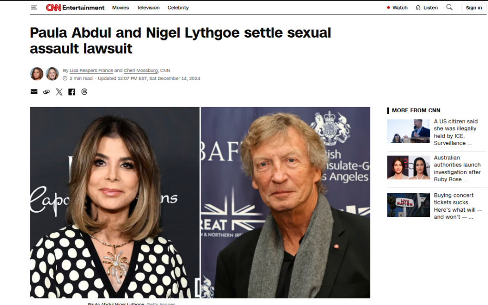The height and width of the screenshot is (305, 488).
Task: Share article on Facebook
Action: point(71,92)
